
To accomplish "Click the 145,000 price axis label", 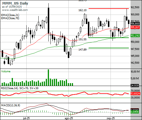I will point(135,56).
